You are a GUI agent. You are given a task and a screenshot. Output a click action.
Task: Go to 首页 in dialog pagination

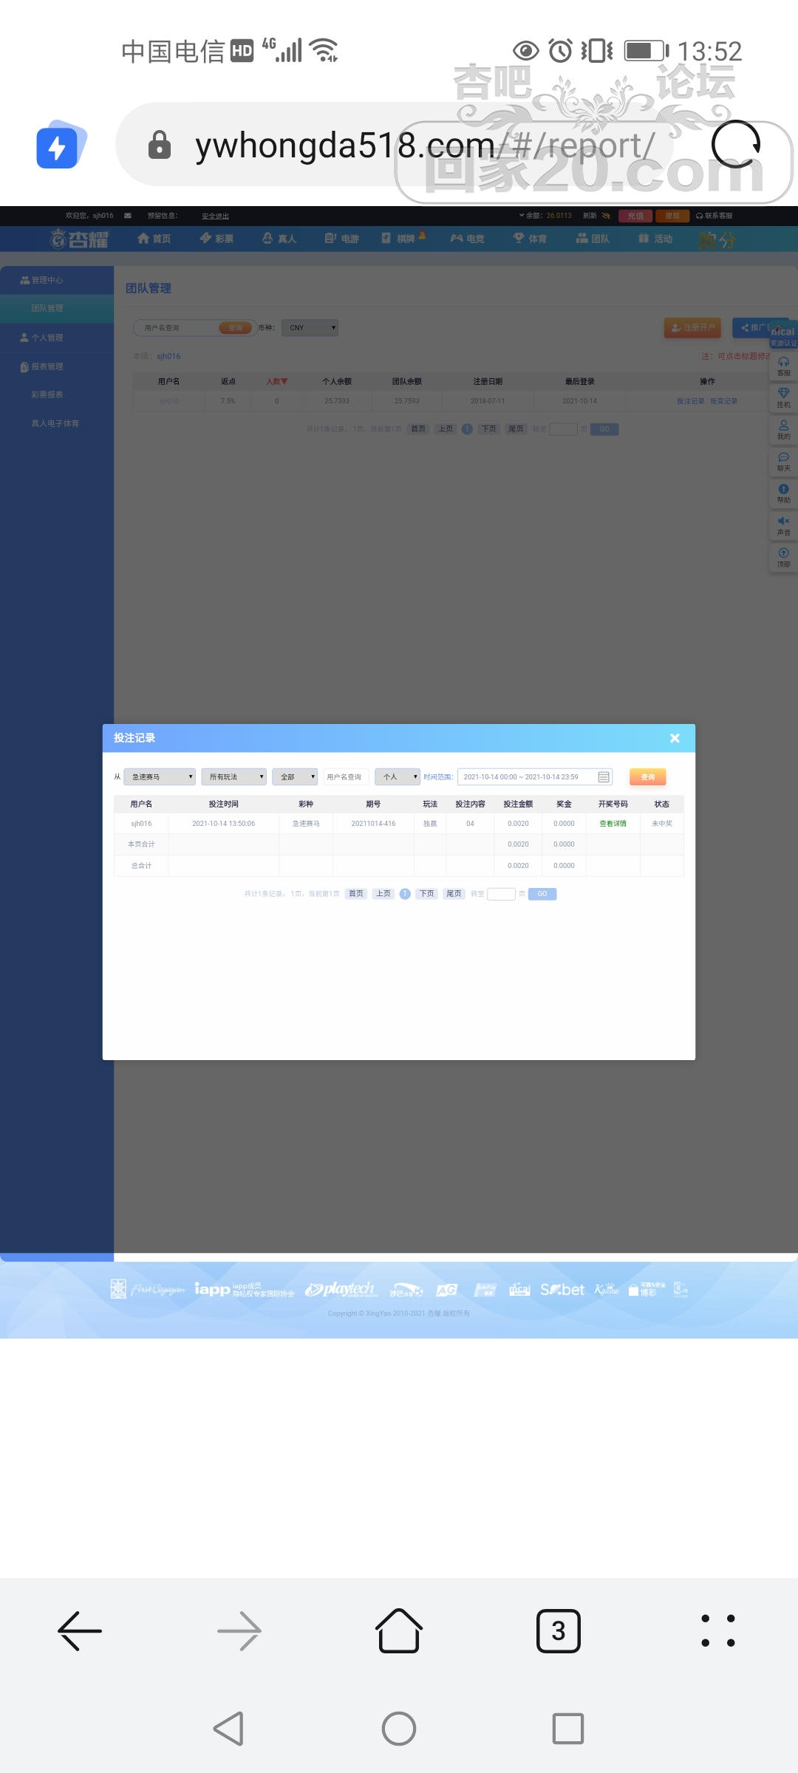(x=356, y=894)
